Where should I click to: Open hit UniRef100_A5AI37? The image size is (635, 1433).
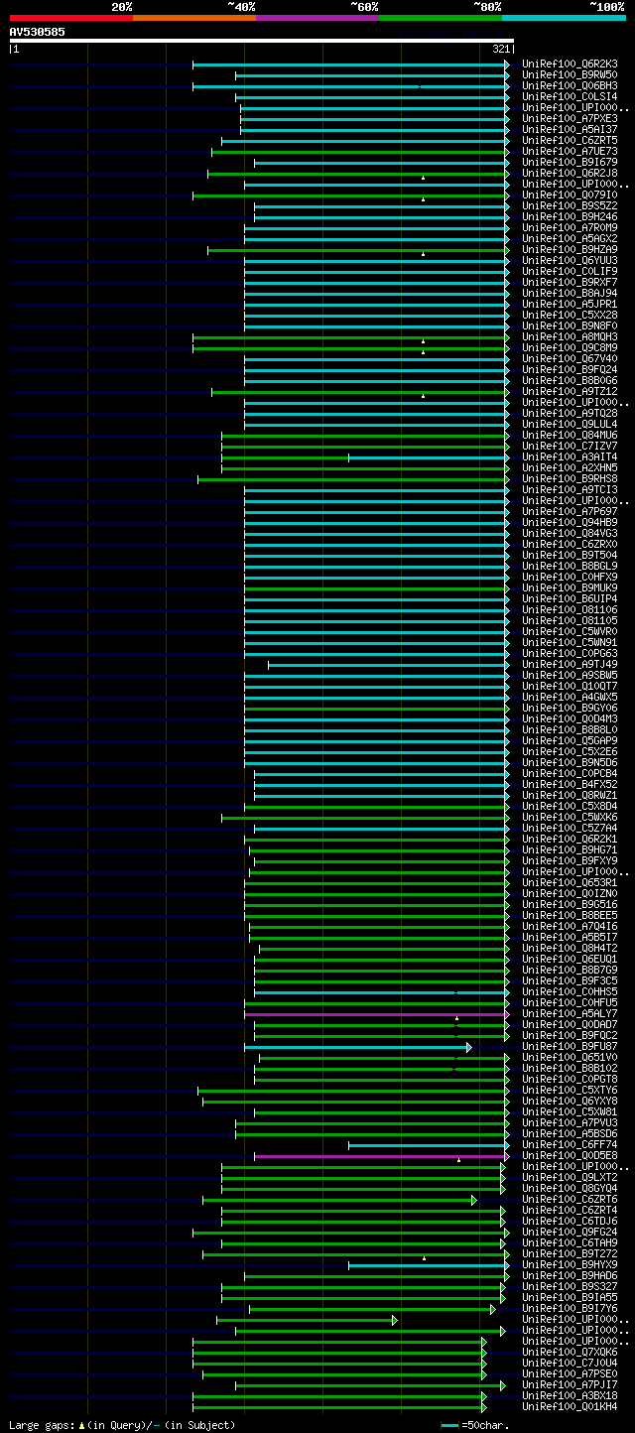pos(570,130)
